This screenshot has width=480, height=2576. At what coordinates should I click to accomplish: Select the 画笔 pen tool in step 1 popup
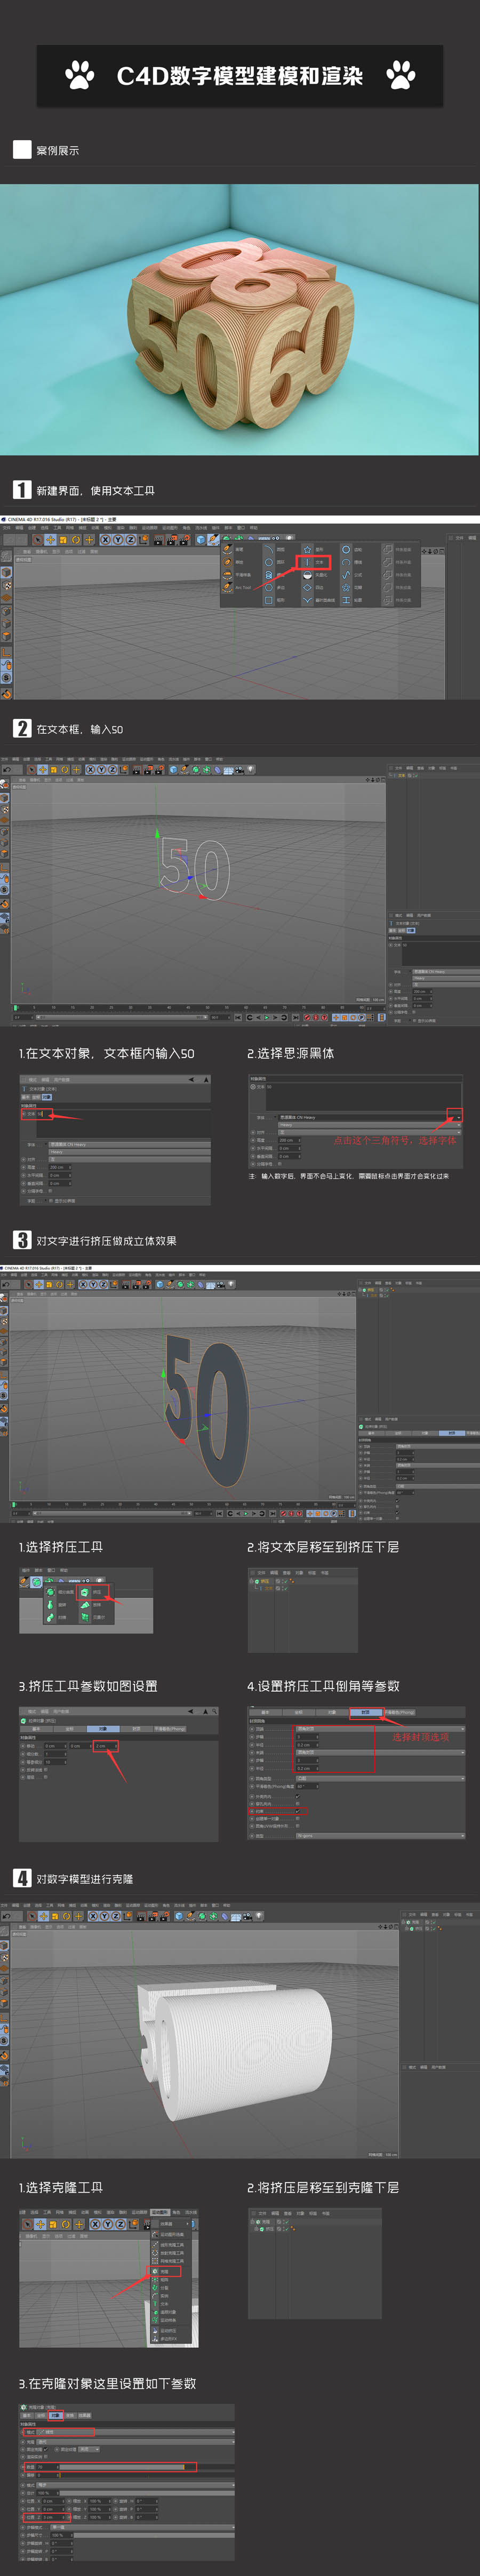(x=234, y=549)
